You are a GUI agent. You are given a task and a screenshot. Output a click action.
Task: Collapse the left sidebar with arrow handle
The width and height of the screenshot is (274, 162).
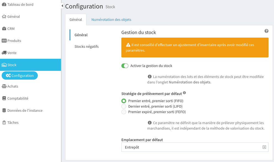pyautogui.click(x=62, y=6)
